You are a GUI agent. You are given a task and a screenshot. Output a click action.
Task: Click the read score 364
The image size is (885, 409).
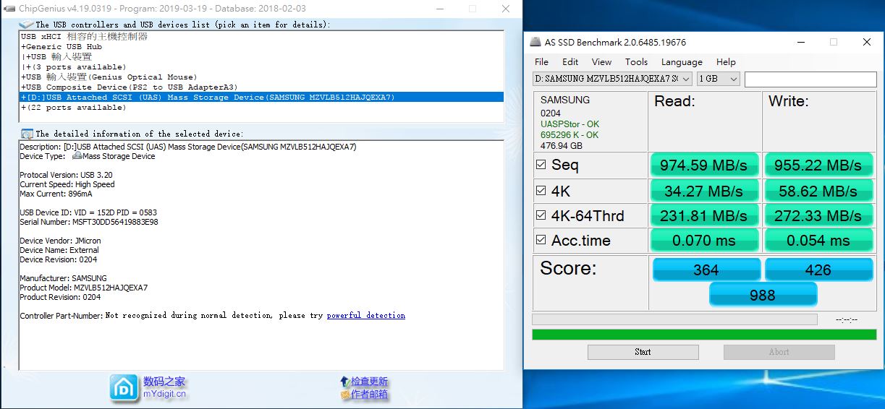click(706, 270)
